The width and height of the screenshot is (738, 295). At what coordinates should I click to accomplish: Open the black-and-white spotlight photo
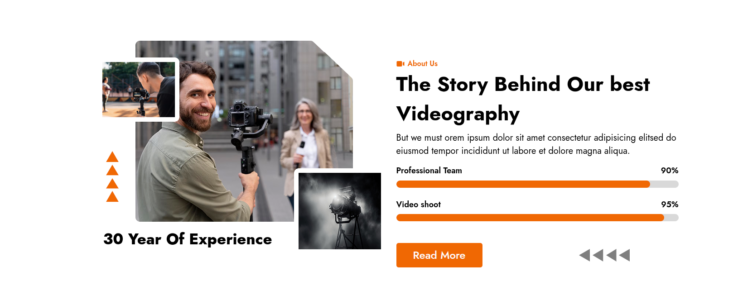click(x=340, y=211)
